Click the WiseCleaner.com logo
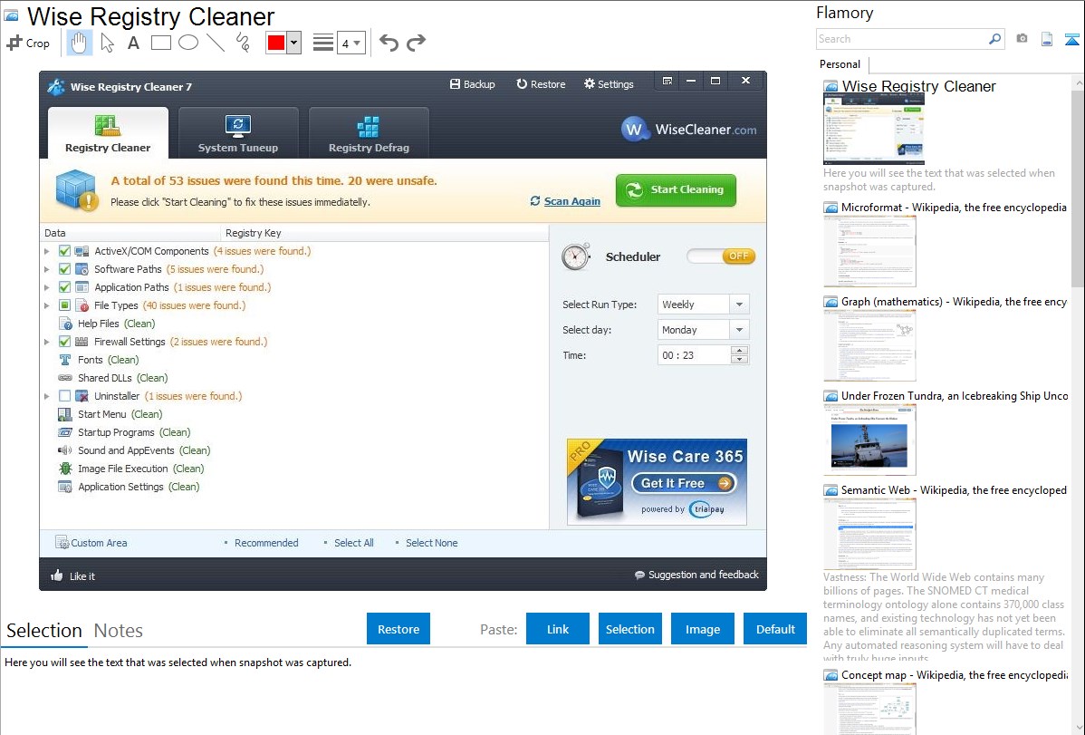 coord(688,130)
